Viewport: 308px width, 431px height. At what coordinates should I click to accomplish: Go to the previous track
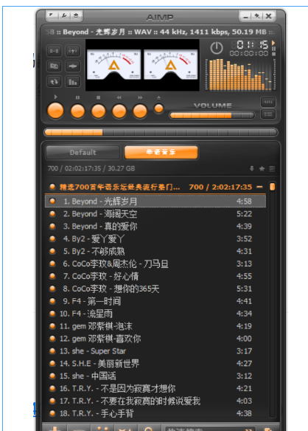click(119, 111)
